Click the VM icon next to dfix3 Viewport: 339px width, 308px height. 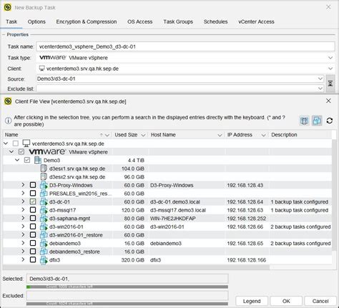[44, 260]
